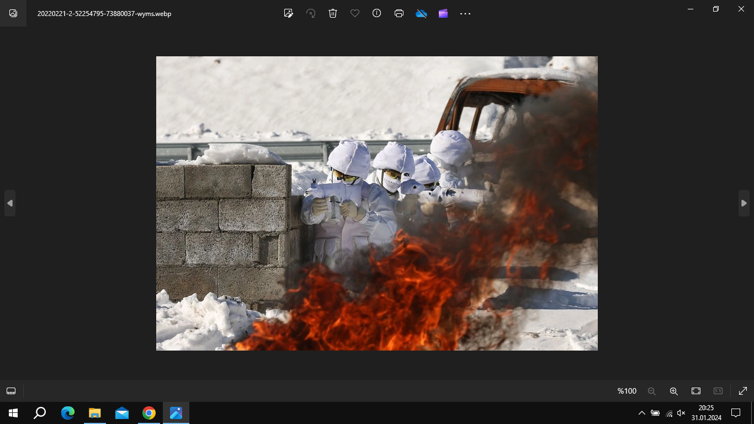754x424 pixels.
Task: Toggle the filmstrip view icon
Action: pyautogui.click(x=10, y=391)
